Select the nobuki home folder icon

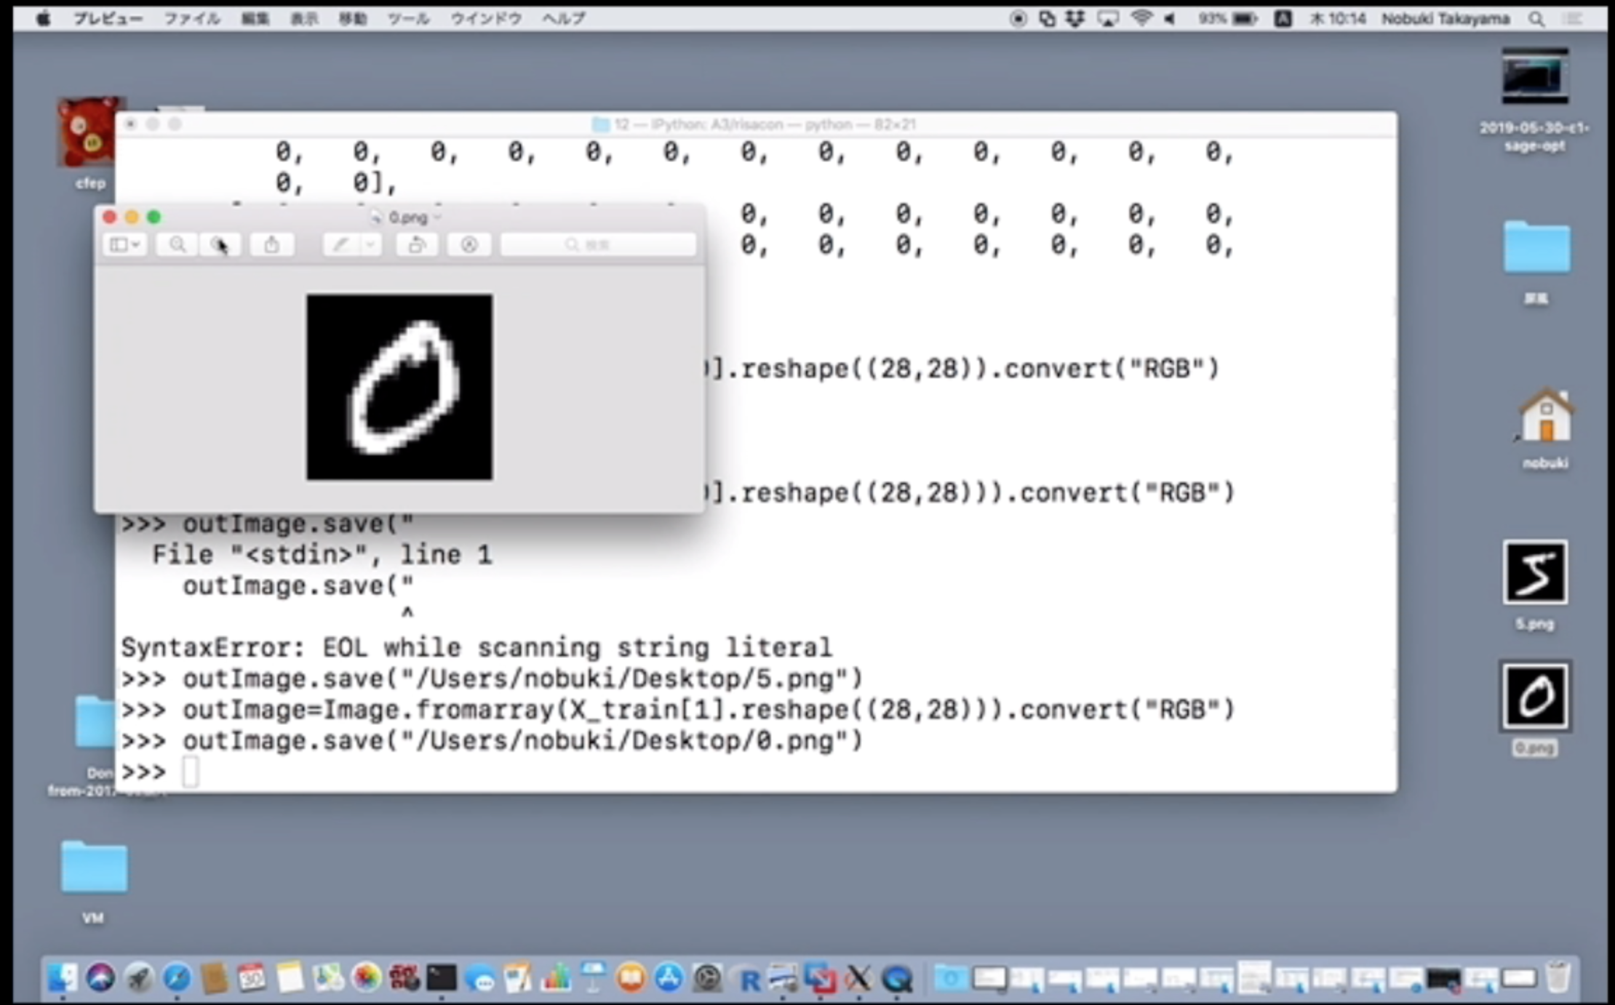click(x=1546, y=415)
